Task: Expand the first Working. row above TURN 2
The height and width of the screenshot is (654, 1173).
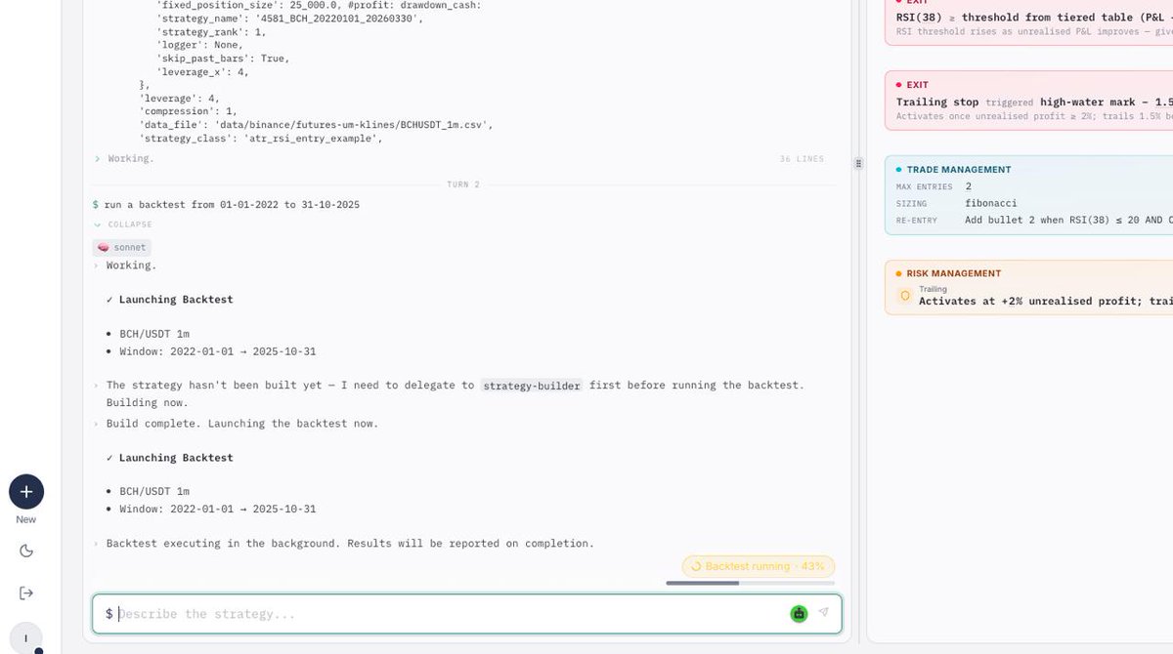Action: click(124, 158)
